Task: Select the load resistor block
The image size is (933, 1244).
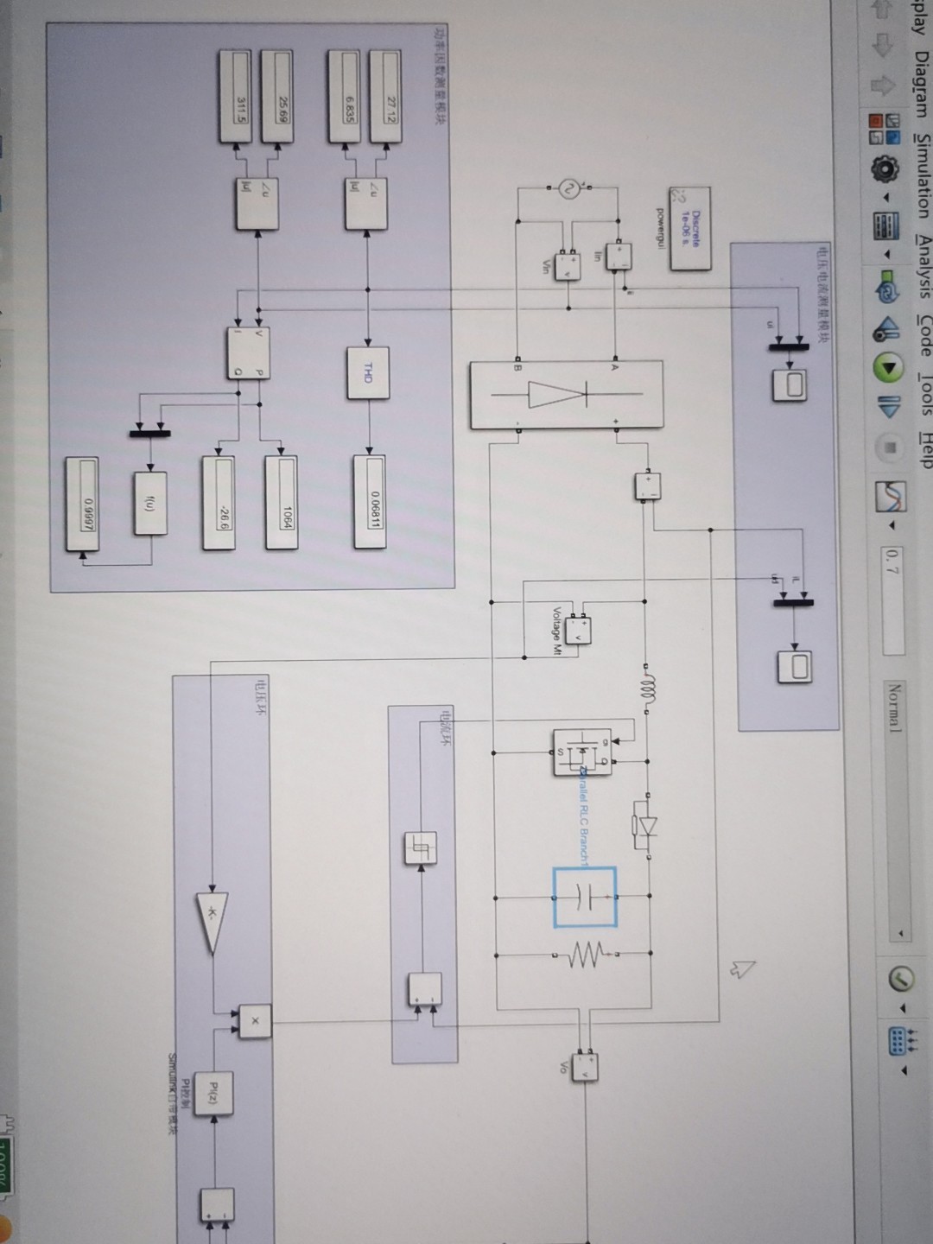Action: 585,954
